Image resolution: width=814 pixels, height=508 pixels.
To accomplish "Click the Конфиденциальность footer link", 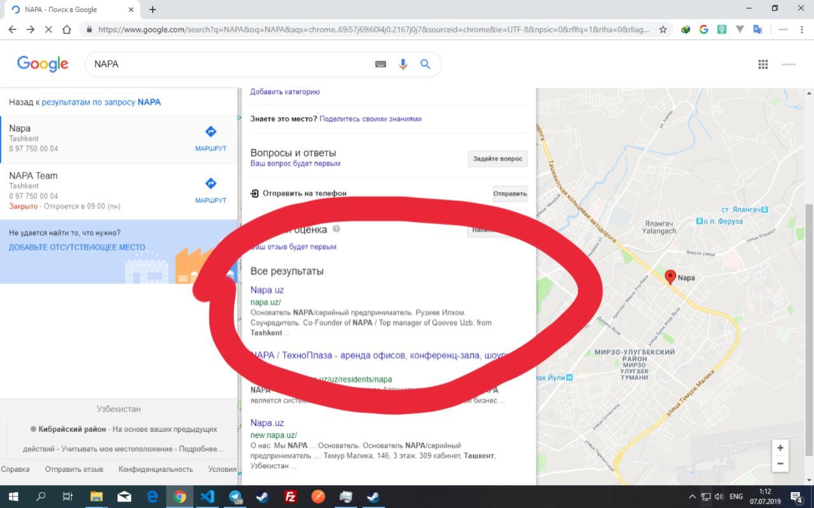I will click(x=155, y=469).
